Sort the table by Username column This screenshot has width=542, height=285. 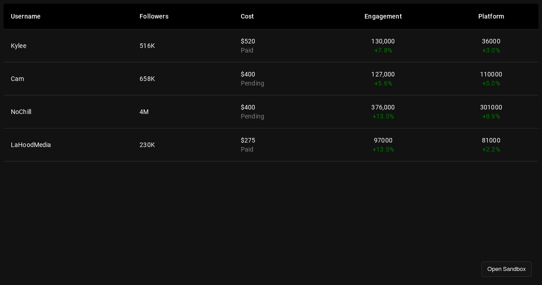point(26,16)
